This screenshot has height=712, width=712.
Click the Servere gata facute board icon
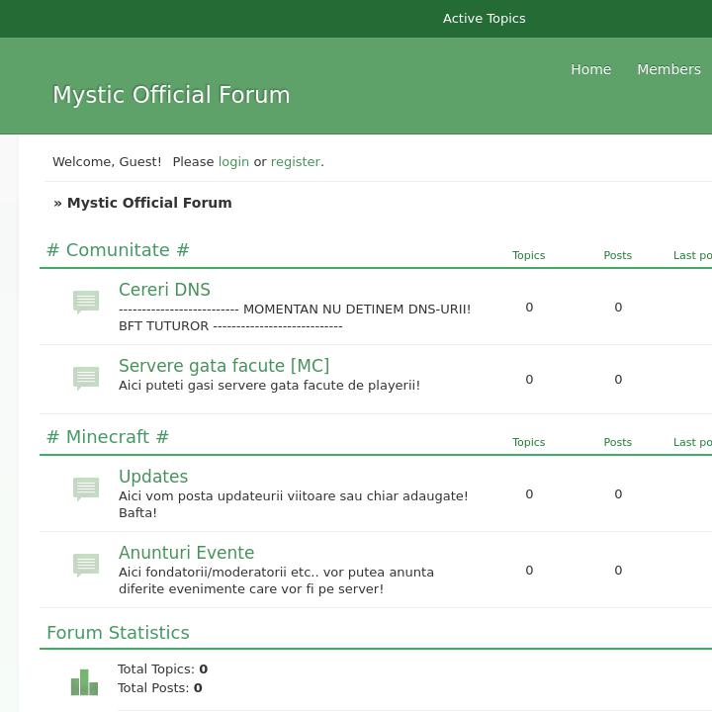click(86, 378)
